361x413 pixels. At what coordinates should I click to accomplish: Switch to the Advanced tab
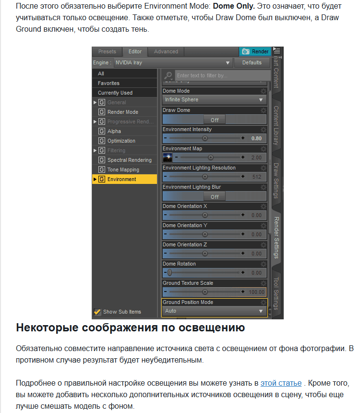(166, 52)
